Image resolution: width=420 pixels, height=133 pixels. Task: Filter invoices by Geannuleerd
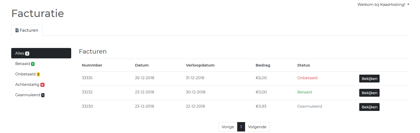(27, 95)
